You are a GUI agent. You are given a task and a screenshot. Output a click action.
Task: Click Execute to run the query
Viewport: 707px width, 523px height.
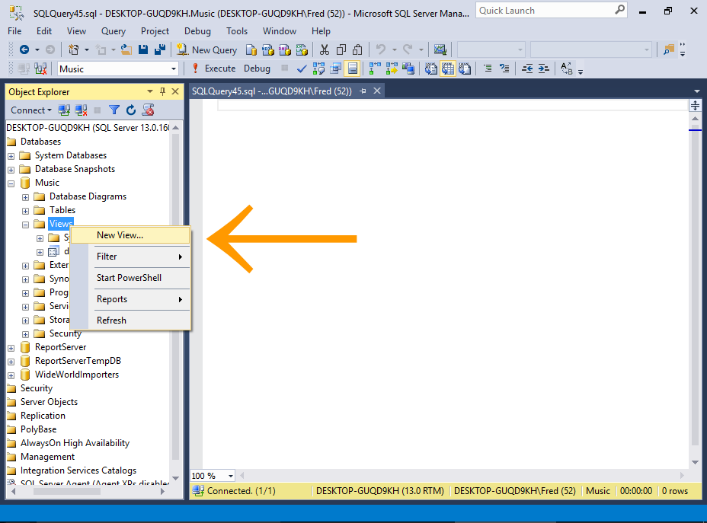point(213,69)
